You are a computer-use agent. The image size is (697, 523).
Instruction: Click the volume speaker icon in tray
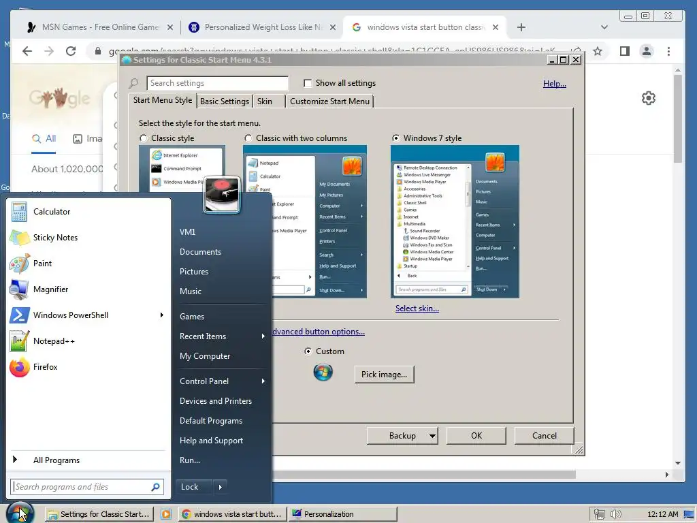[615, 514]
